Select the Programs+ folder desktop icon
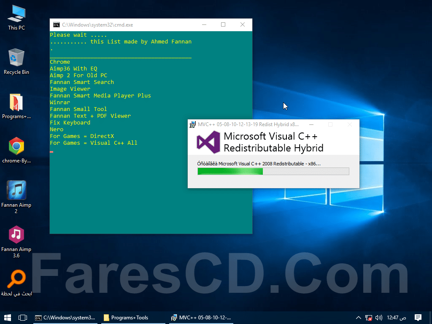 16,106
